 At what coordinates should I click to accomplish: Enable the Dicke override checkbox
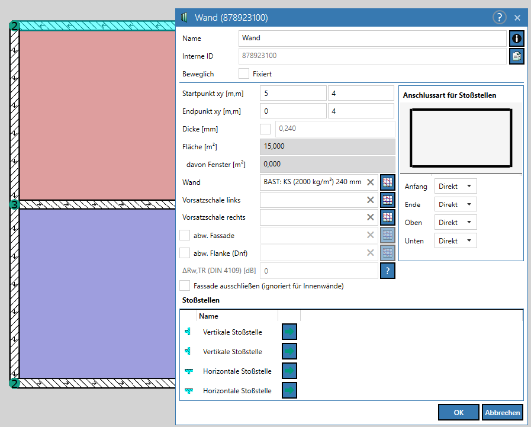tap(265, 129)
